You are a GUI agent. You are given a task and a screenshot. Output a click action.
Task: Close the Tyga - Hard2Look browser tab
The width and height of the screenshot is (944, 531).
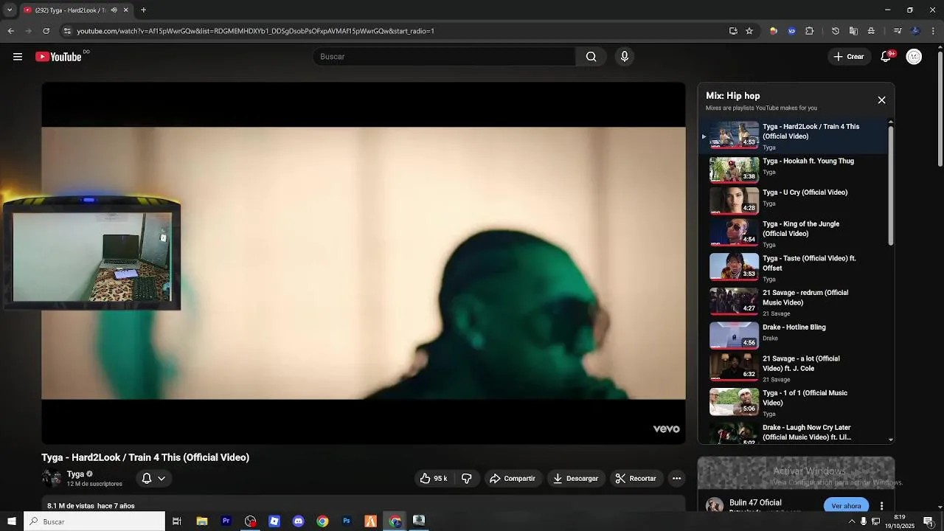click(126, 10)
